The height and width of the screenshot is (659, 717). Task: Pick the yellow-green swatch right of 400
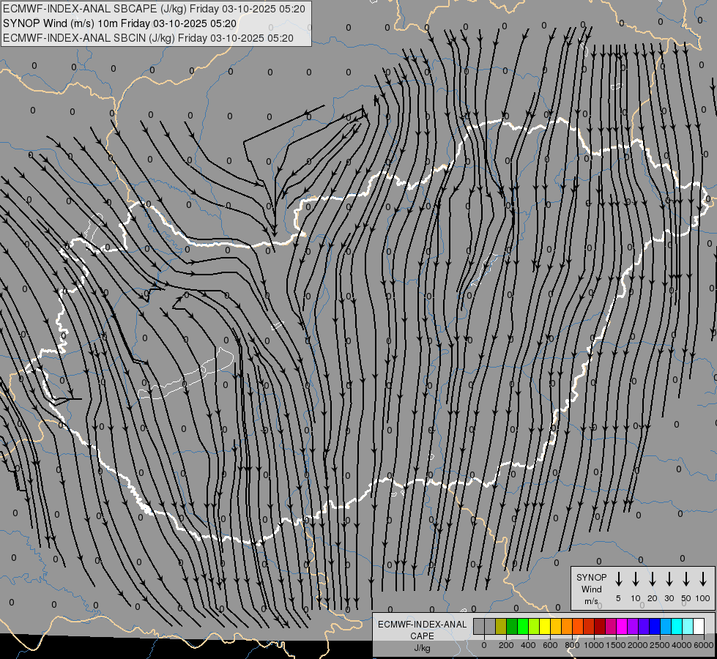(x=534, y=626)
